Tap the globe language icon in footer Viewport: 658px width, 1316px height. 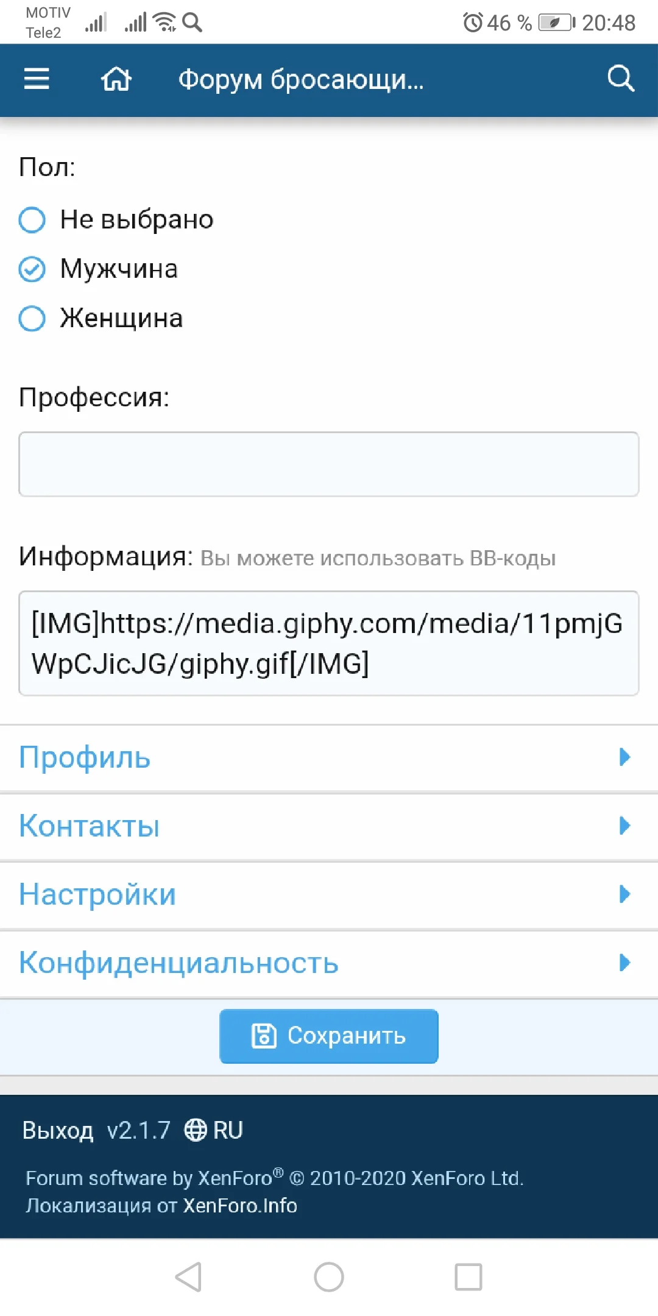coord(196,1130)
